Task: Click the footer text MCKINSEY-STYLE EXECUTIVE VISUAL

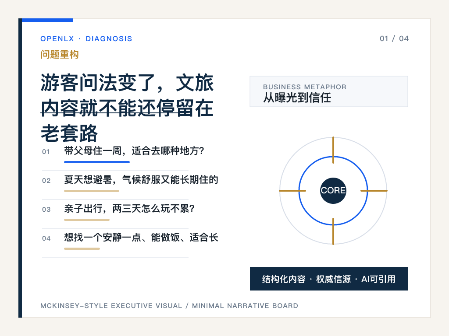Action: [x=111, y=306]
